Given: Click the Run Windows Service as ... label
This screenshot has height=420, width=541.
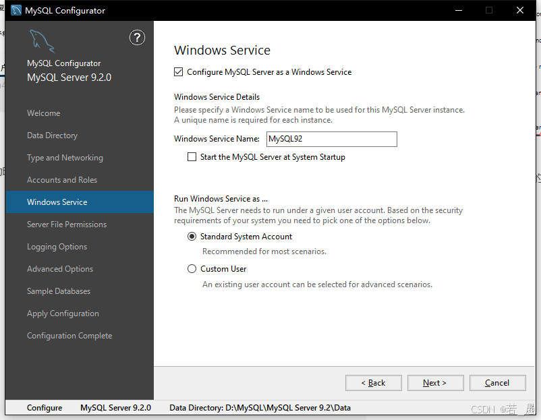Looking at the screenshot, I should coord(221,199).
